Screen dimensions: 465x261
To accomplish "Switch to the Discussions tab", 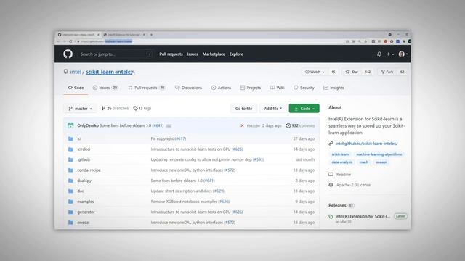I will tap(188, 88).
